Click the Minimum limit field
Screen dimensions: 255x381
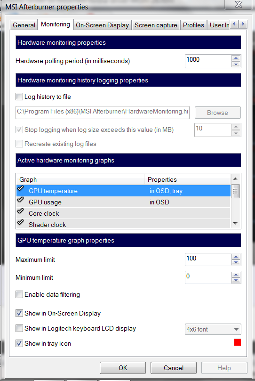pyautogui.click(x=208, y=277)
